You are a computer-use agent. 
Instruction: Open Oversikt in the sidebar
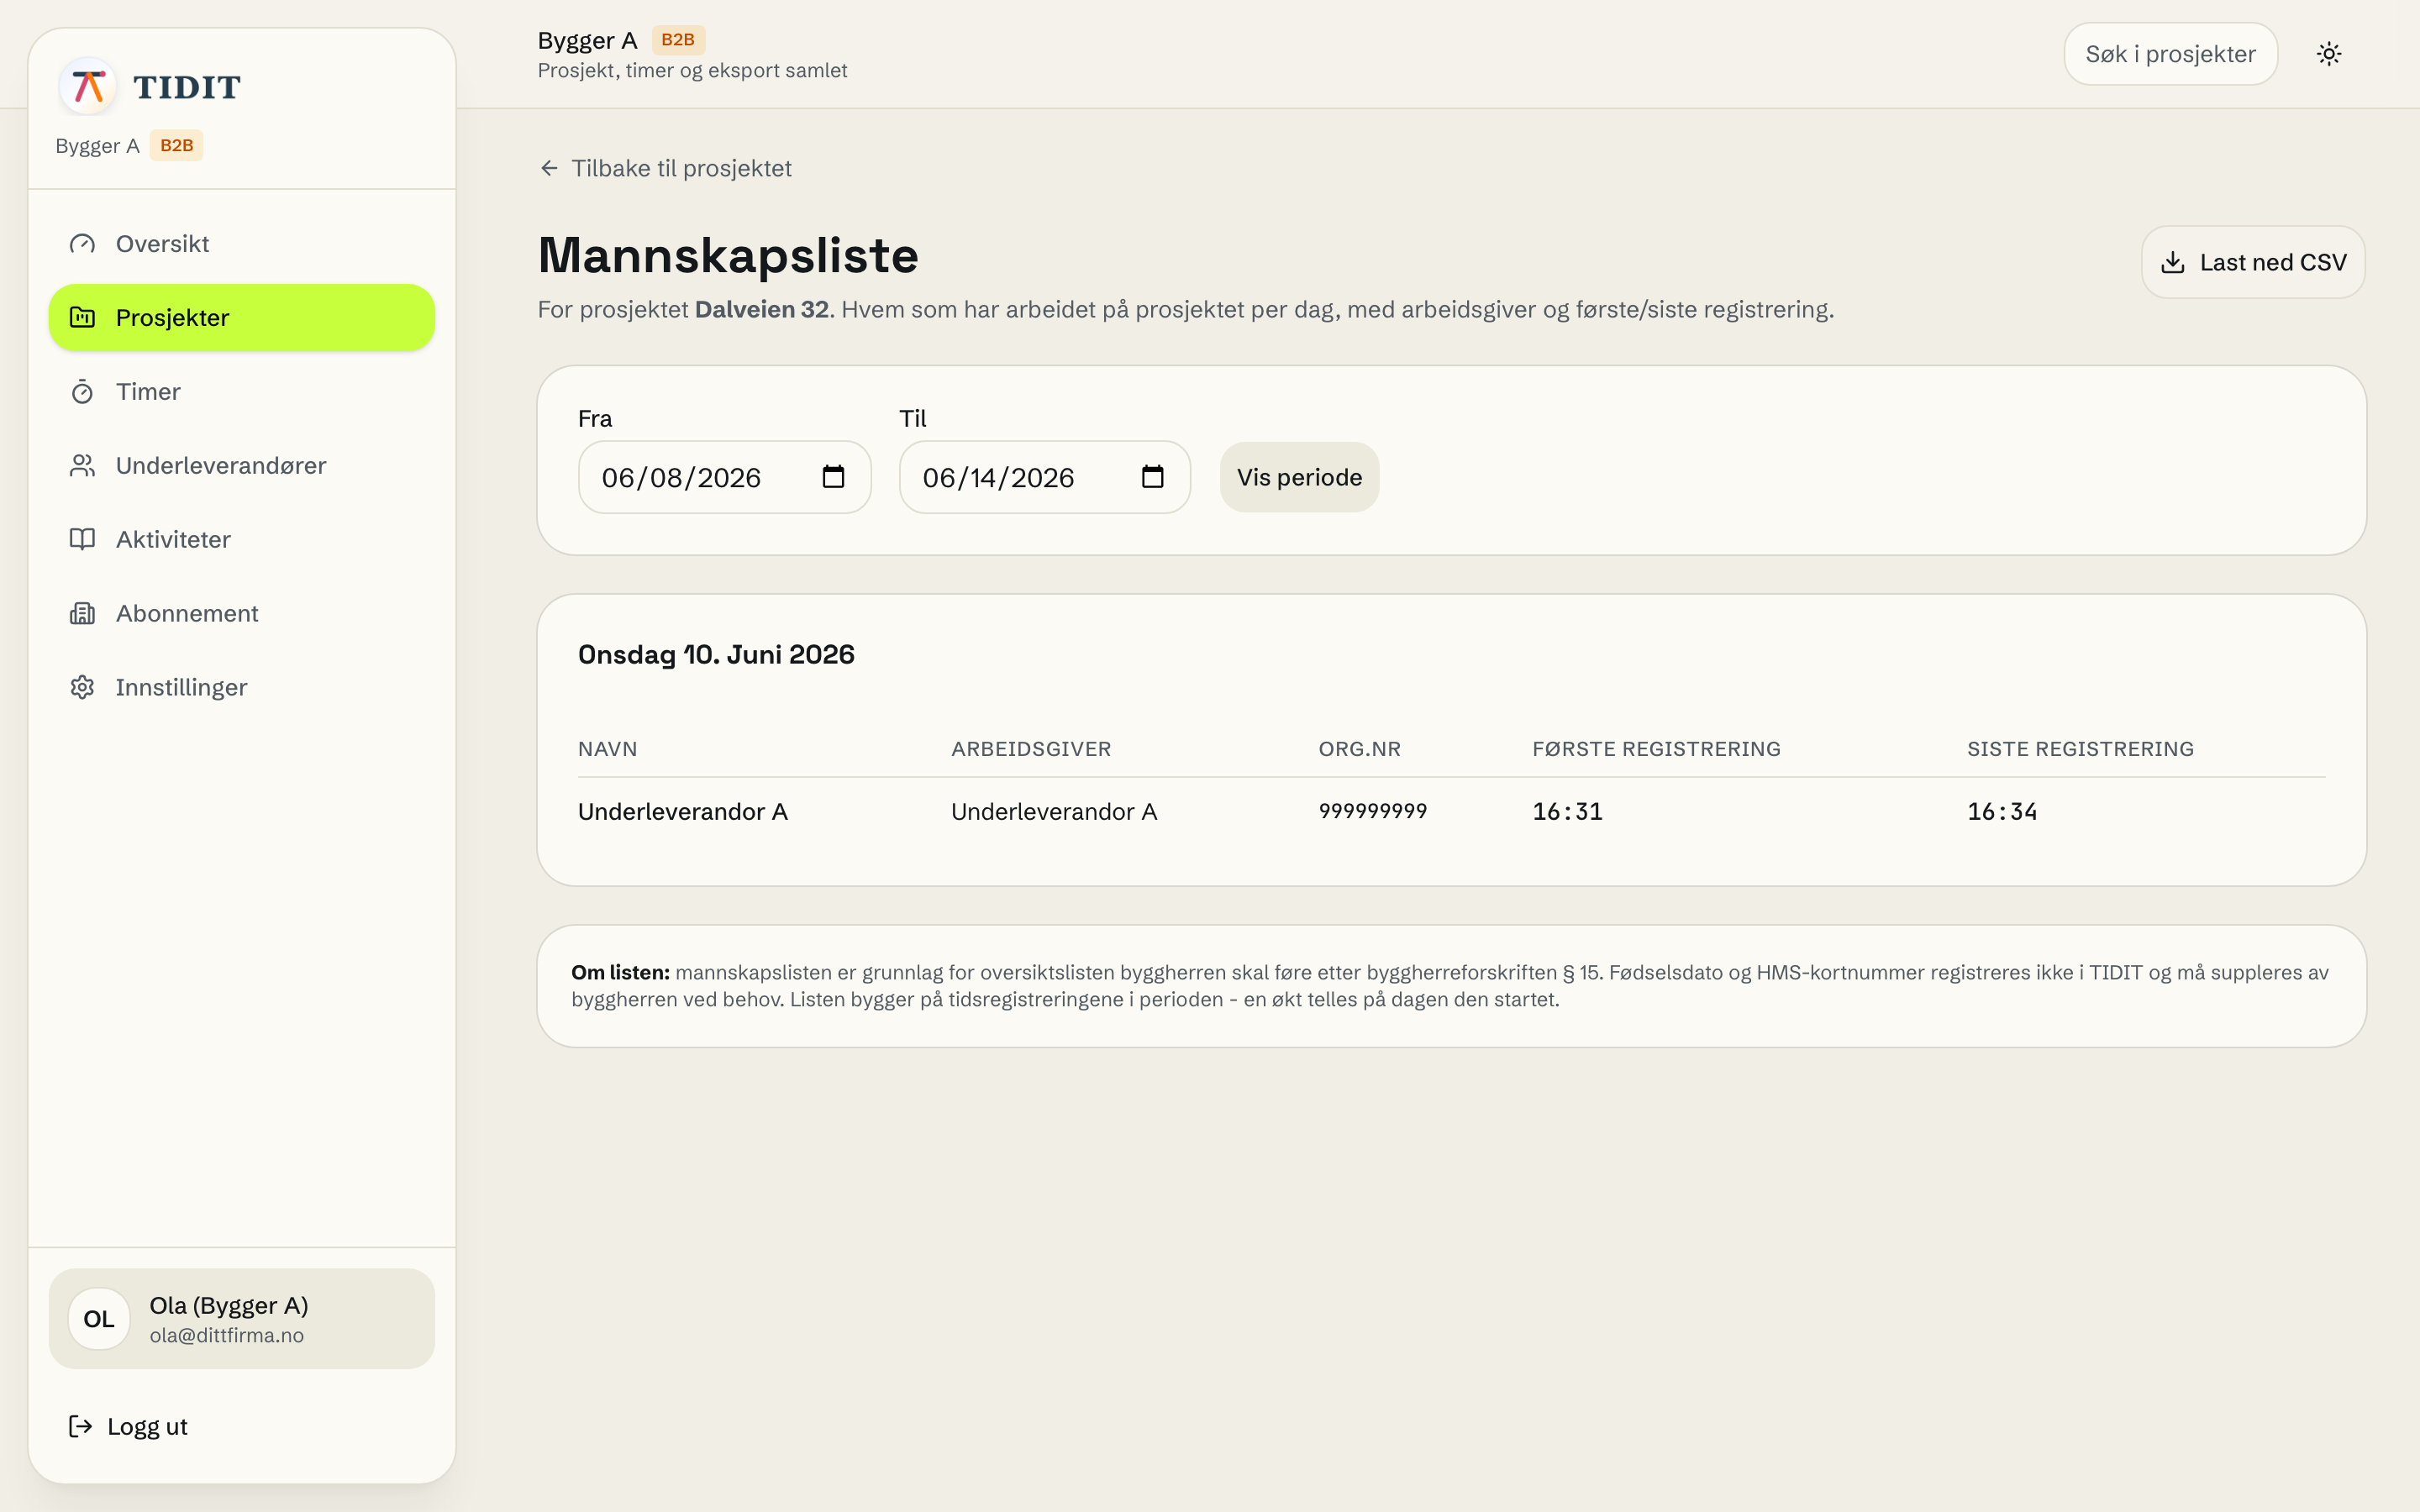(x=242, y=244)
